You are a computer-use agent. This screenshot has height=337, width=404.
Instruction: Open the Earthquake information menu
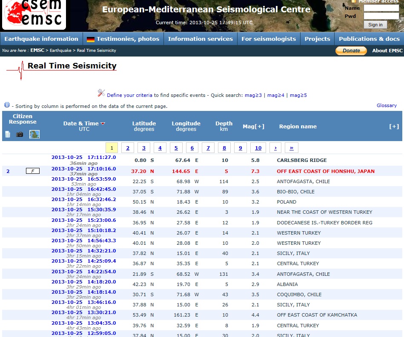click(x=41, y=39)
